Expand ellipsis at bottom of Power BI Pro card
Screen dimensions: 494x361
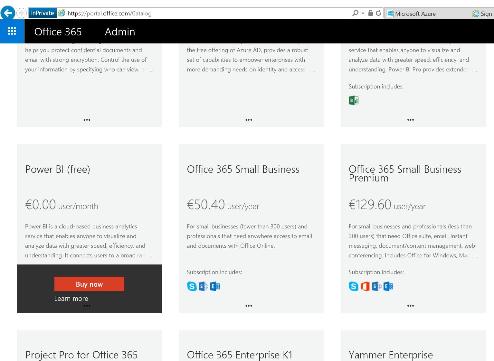tap(411, 120)
